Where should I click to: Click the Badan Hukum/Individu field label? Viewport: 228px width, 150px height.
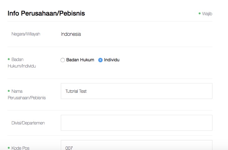(22, 63)
